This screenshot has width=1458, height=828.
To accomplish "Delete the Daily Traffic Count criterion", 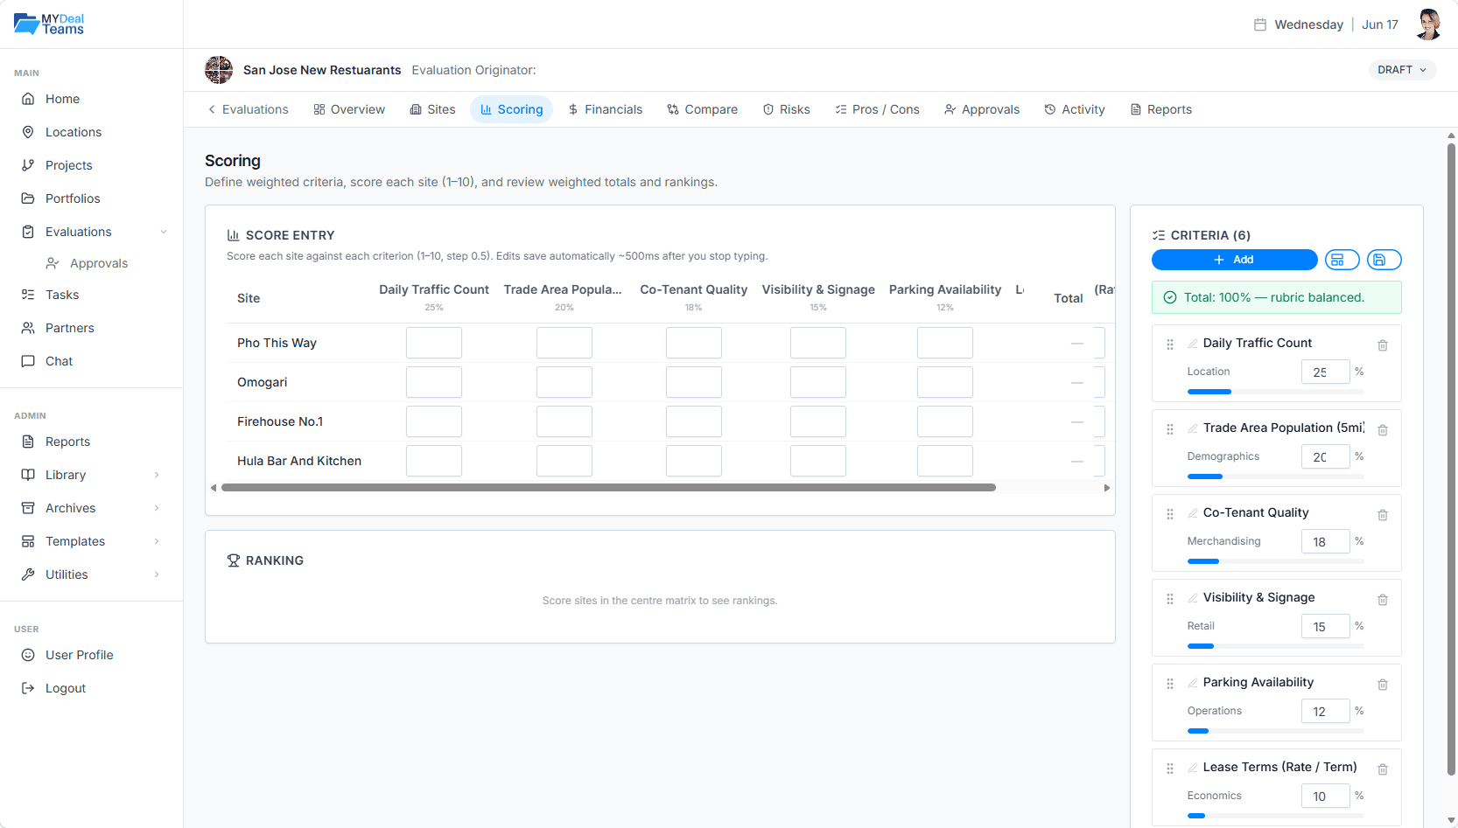I will [1383, 345].
